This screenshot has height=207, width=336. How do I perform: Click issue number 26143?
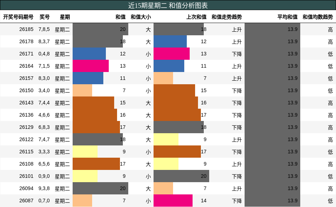[26, 103]
